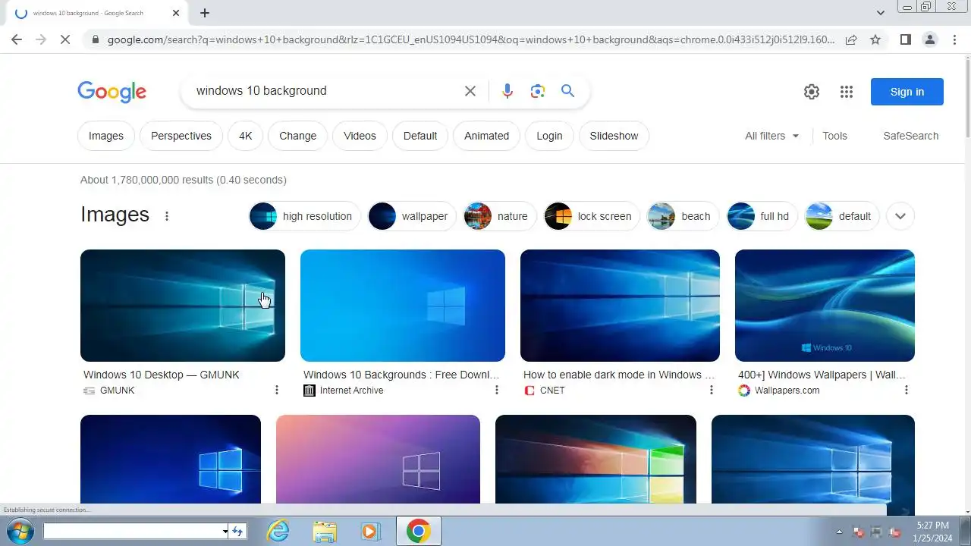
Task: Open the colorful rainbow Windows logo thumbnail
Action: [595, 459]
